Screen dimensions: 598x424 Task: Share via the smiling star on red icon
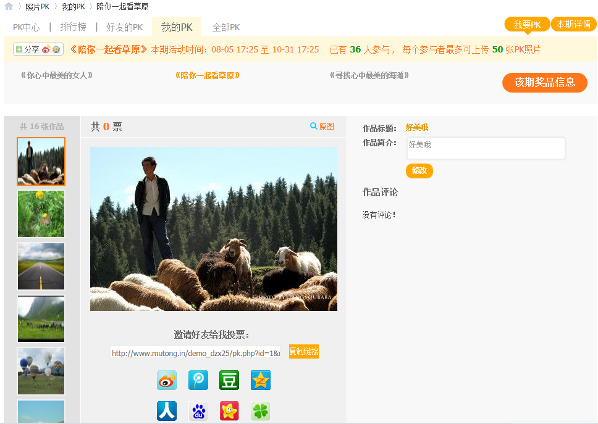pos(229,410)
